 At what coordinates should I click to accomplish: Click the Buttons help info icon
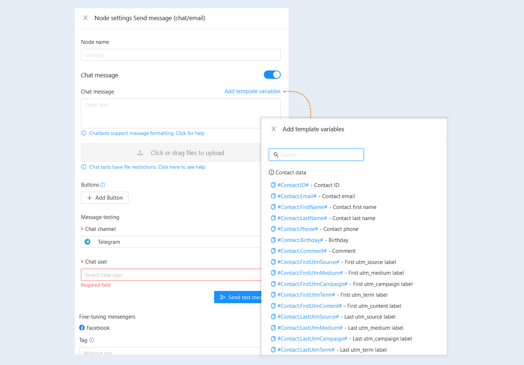(x=103, y=185)
